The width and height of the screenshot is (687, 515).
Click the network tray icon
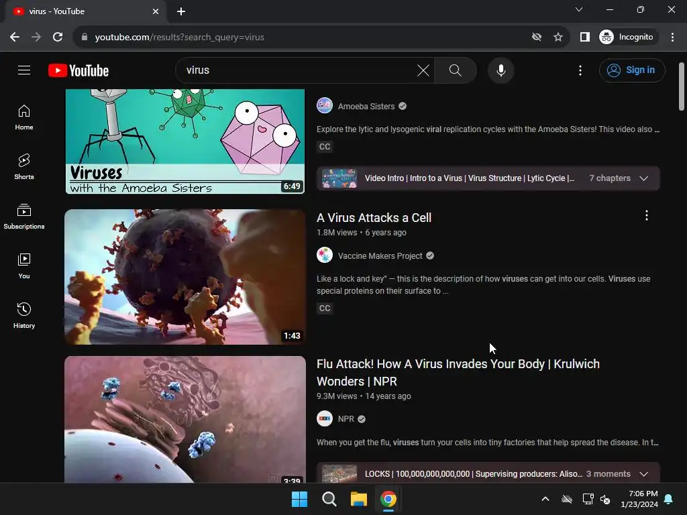pos(587,499)
